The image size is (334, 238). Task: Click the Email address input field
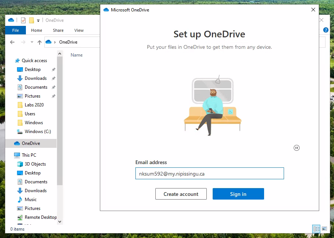[x=209, y=173]
